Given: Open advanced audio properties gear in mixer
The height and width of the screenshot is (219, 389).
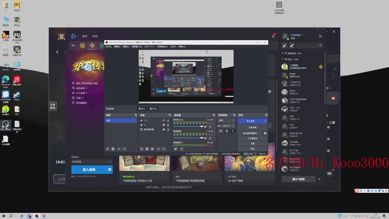Looking at the screenshot, I should click(x=176, y=149).
